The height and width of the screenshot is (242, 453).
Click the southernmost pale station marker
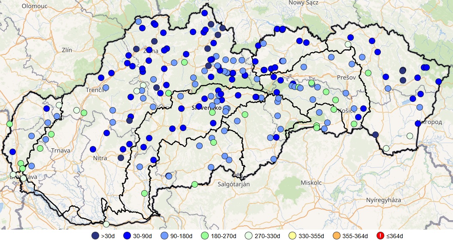(106, 224)
